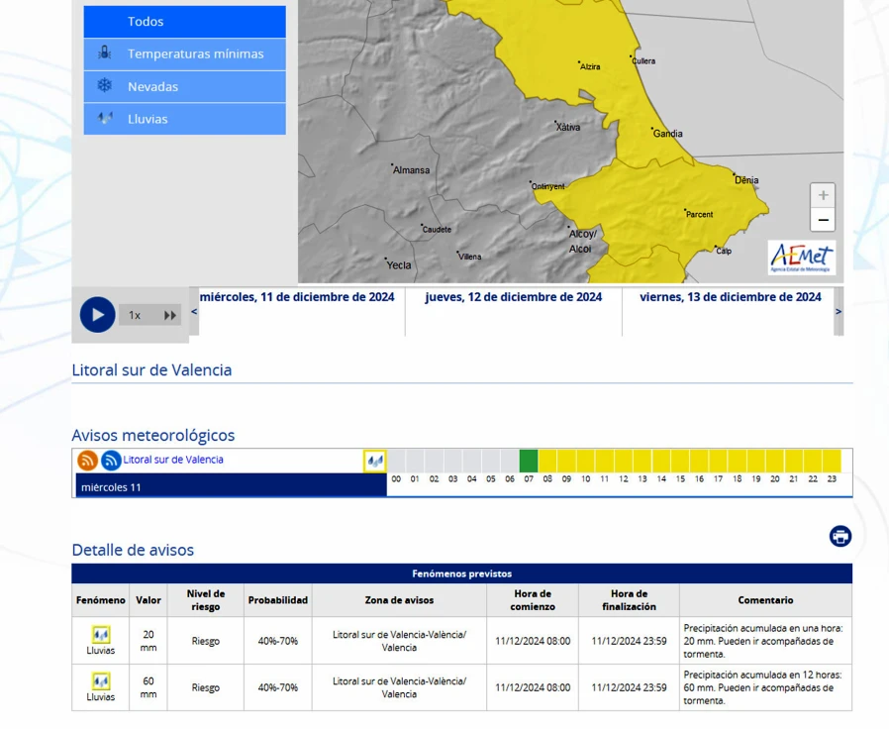Screen dimensions: 889x729
Task: Click the yellow 23 hour block
Action: tap(832, 462)
